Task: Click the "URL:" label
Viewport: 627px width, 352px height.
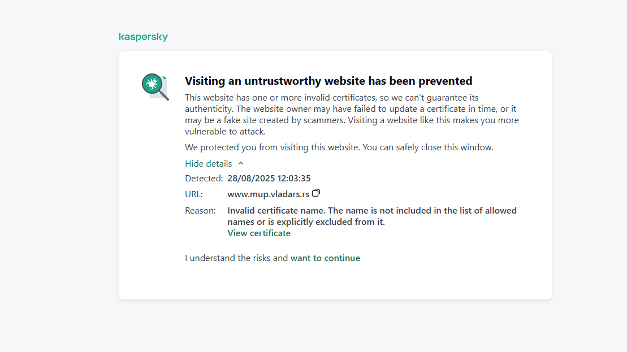Action: [194, 194]
